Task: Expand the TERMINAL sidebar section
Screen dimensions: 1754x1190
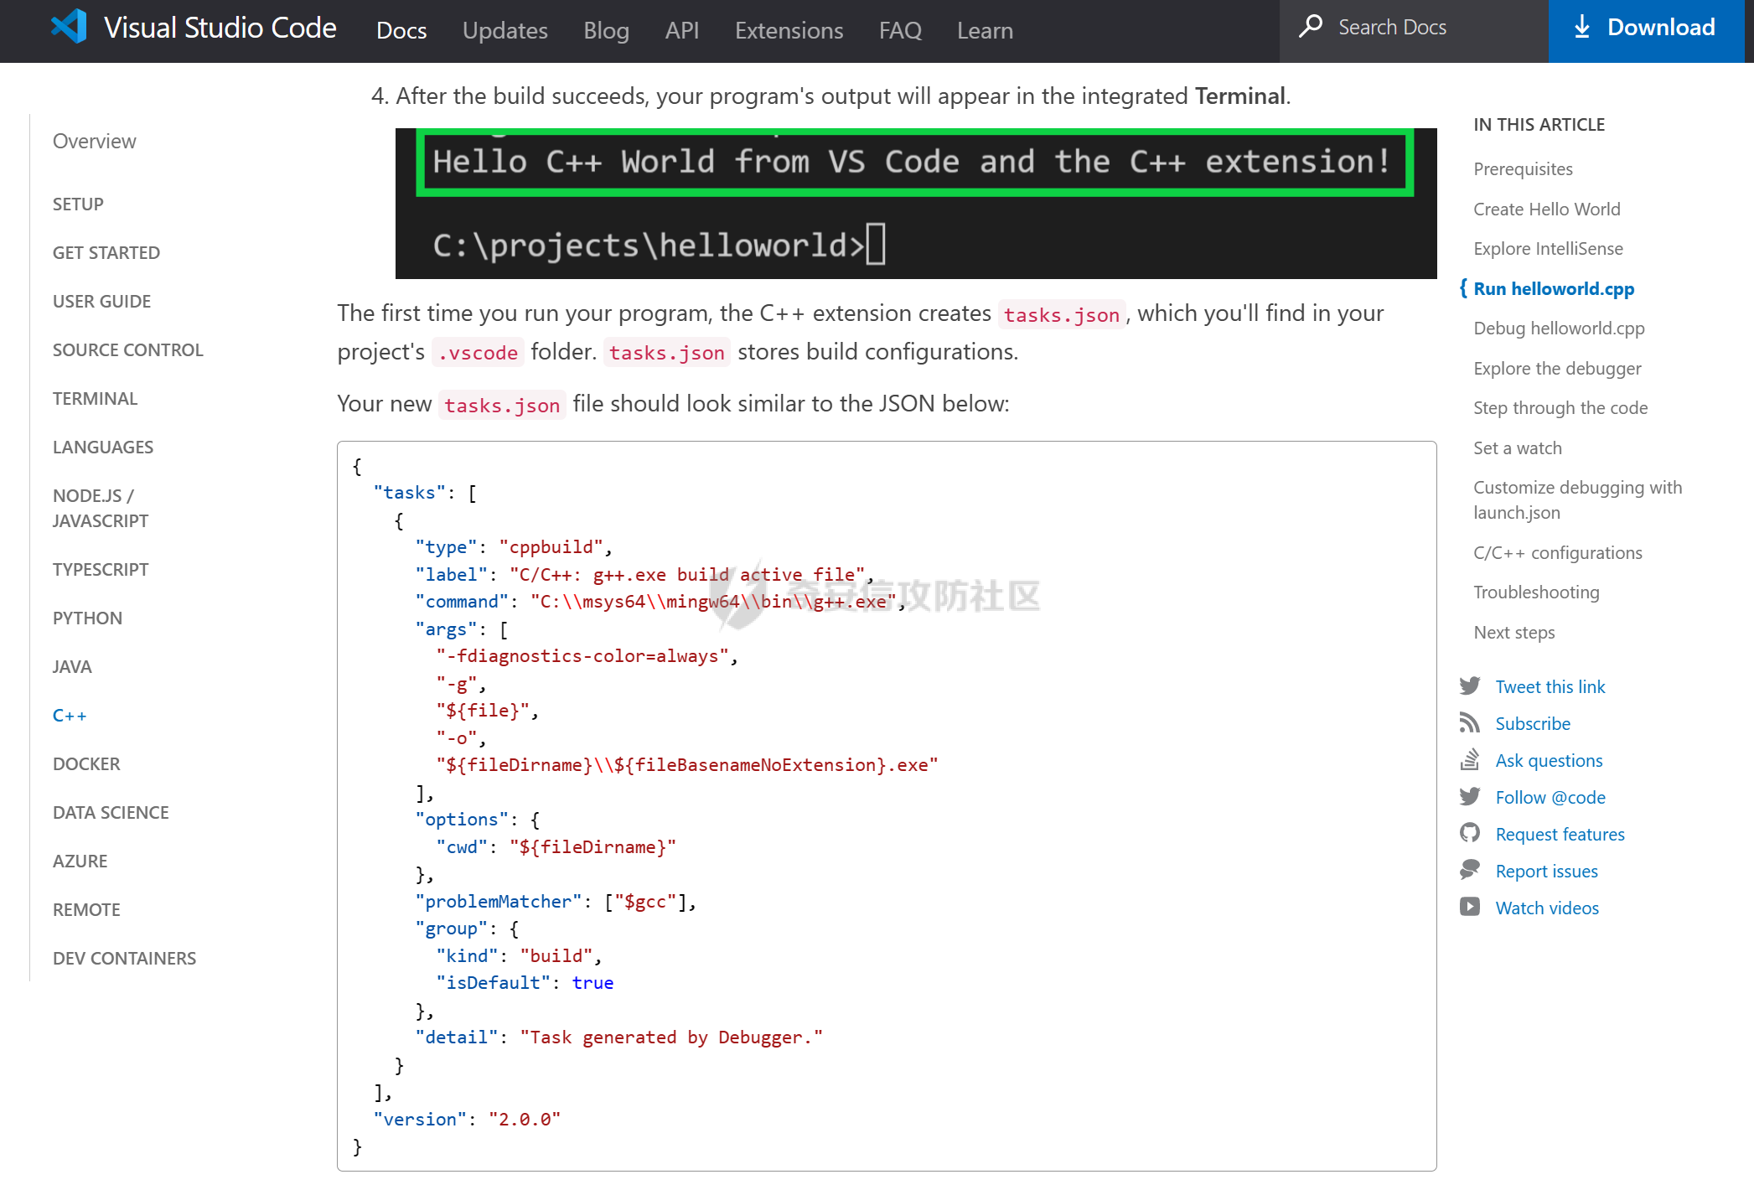Action: point(95,399)
